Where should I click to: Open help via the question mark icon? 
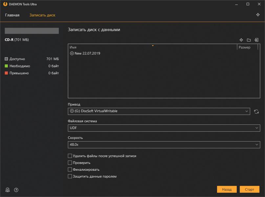click(x=16, y=190)
